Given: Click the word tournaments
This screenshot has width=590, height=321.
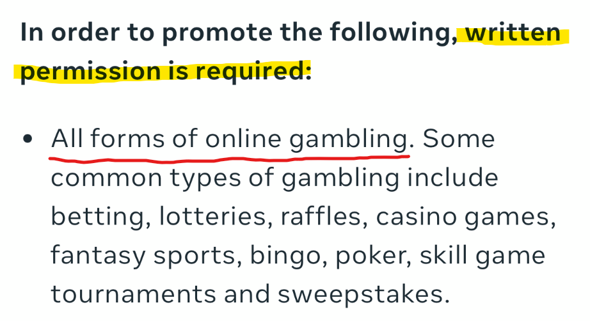Looking at the screenshot, I should pyautogui.click(x=133, y=294).
